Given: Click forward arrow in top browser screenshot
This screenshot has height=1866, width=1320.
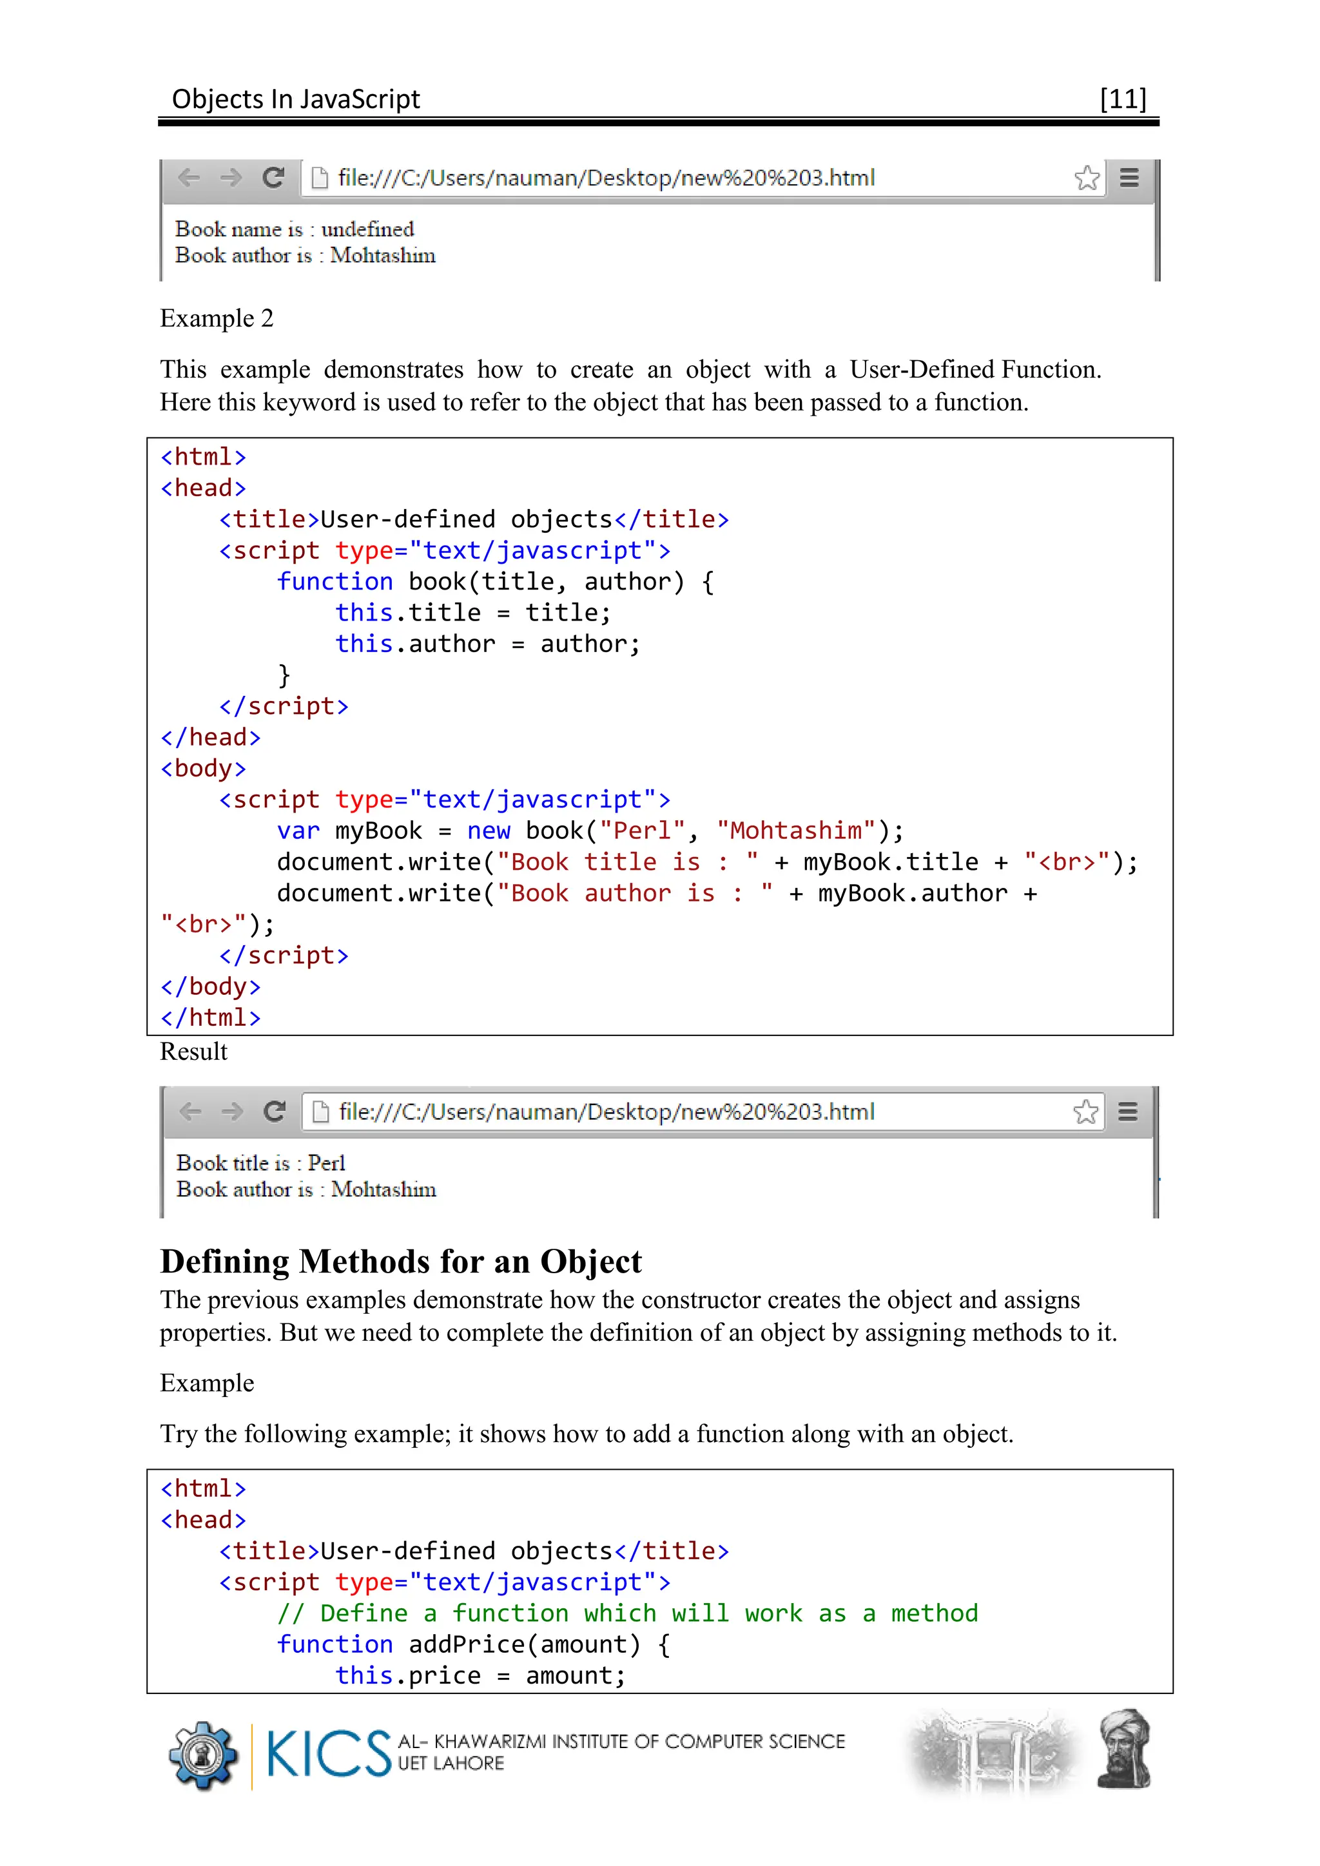Looking at the screenshot, I should (x=231, y=177).
